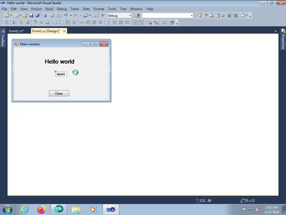This screenshot has width=286, height=215.
Task: Click the Add New Item icon
Action: (x=16, y=16)
